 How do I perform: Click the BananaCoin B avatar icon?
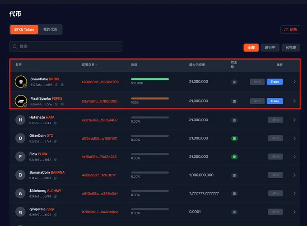click(20, 175)
